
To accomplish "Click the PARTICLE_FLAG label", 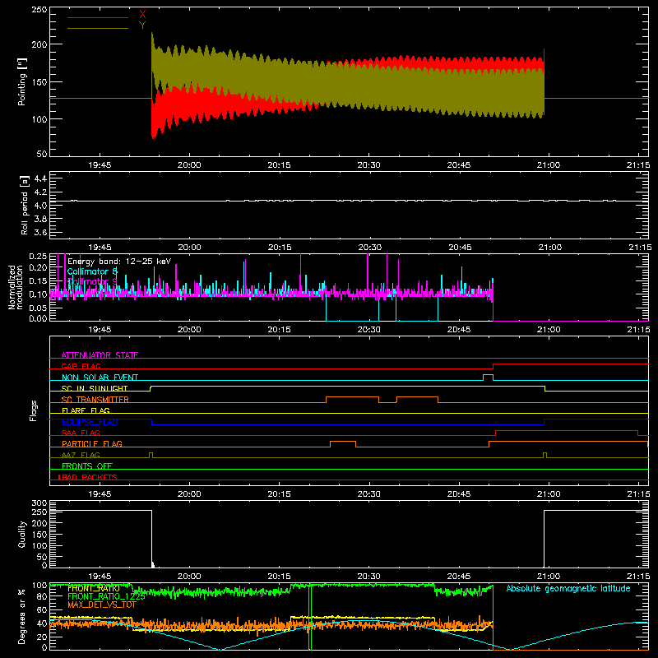I will point(92,443).
